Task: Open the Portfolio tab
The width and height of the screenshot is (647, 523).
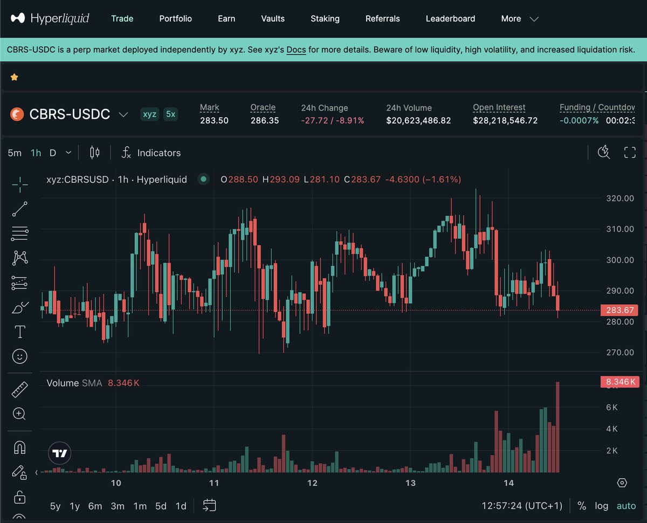Action: (x=176, y=18)
